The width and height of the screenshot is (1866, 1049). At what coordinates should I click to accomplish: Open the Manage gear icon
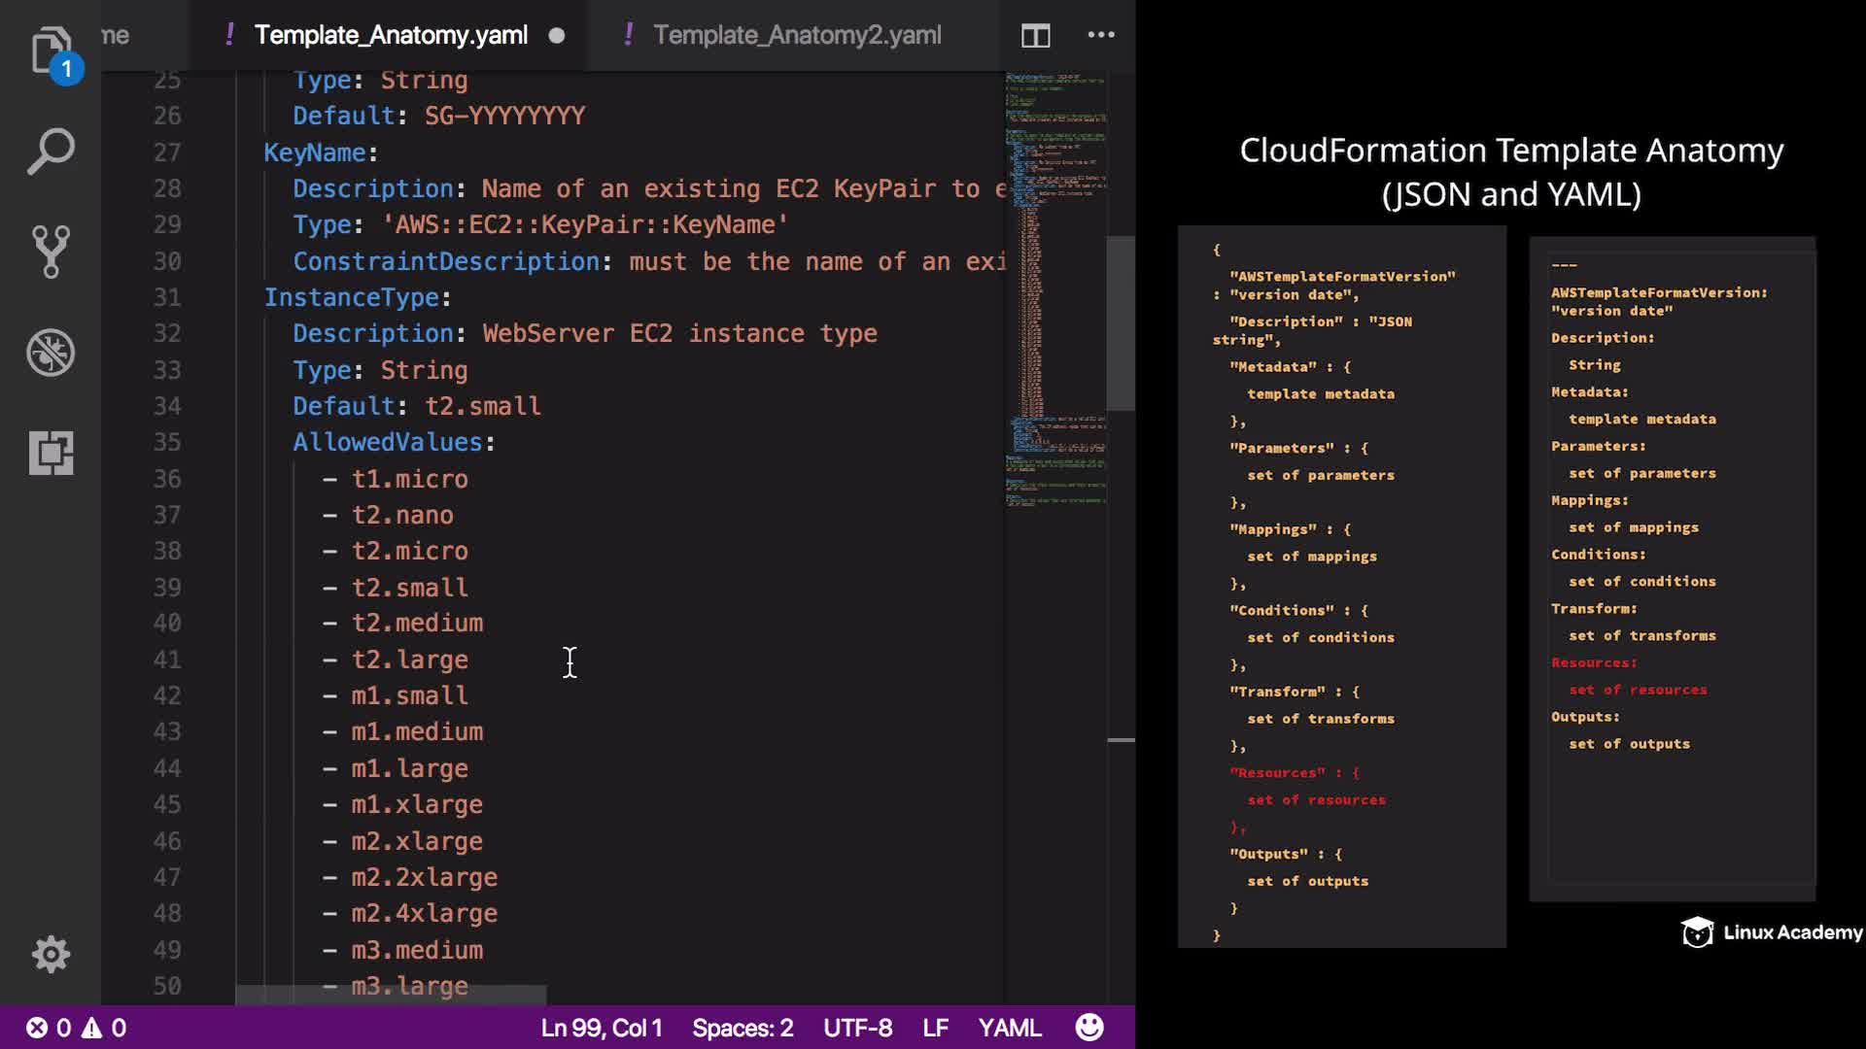click(x=51, y=955)
